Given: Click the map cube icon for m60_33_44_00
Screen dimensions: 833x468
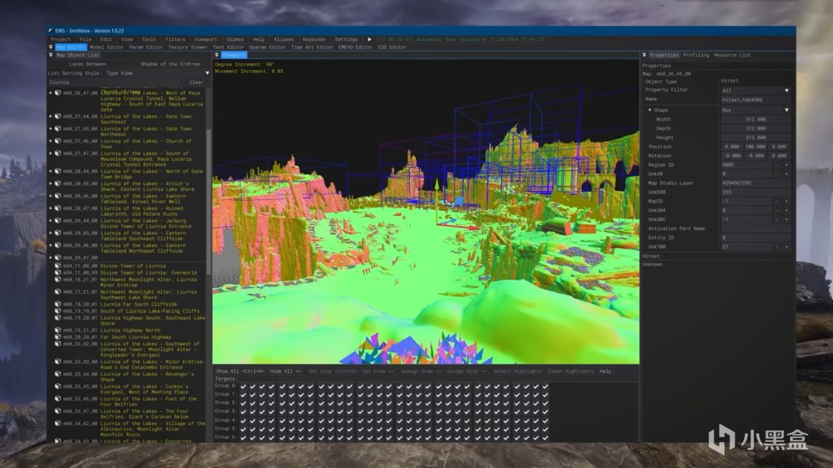Looking at the screenshot, I should [x=58, y=374].
